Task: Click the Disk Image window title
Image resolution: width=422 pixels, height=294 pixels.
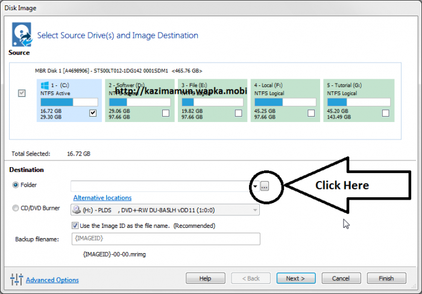Action: (20, 8)
